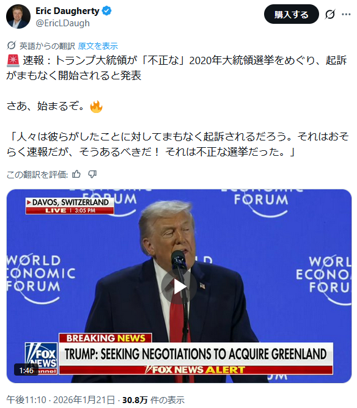Click the 原文を表示 link
The image size is (357, 408).
click(x=98, y=46)
